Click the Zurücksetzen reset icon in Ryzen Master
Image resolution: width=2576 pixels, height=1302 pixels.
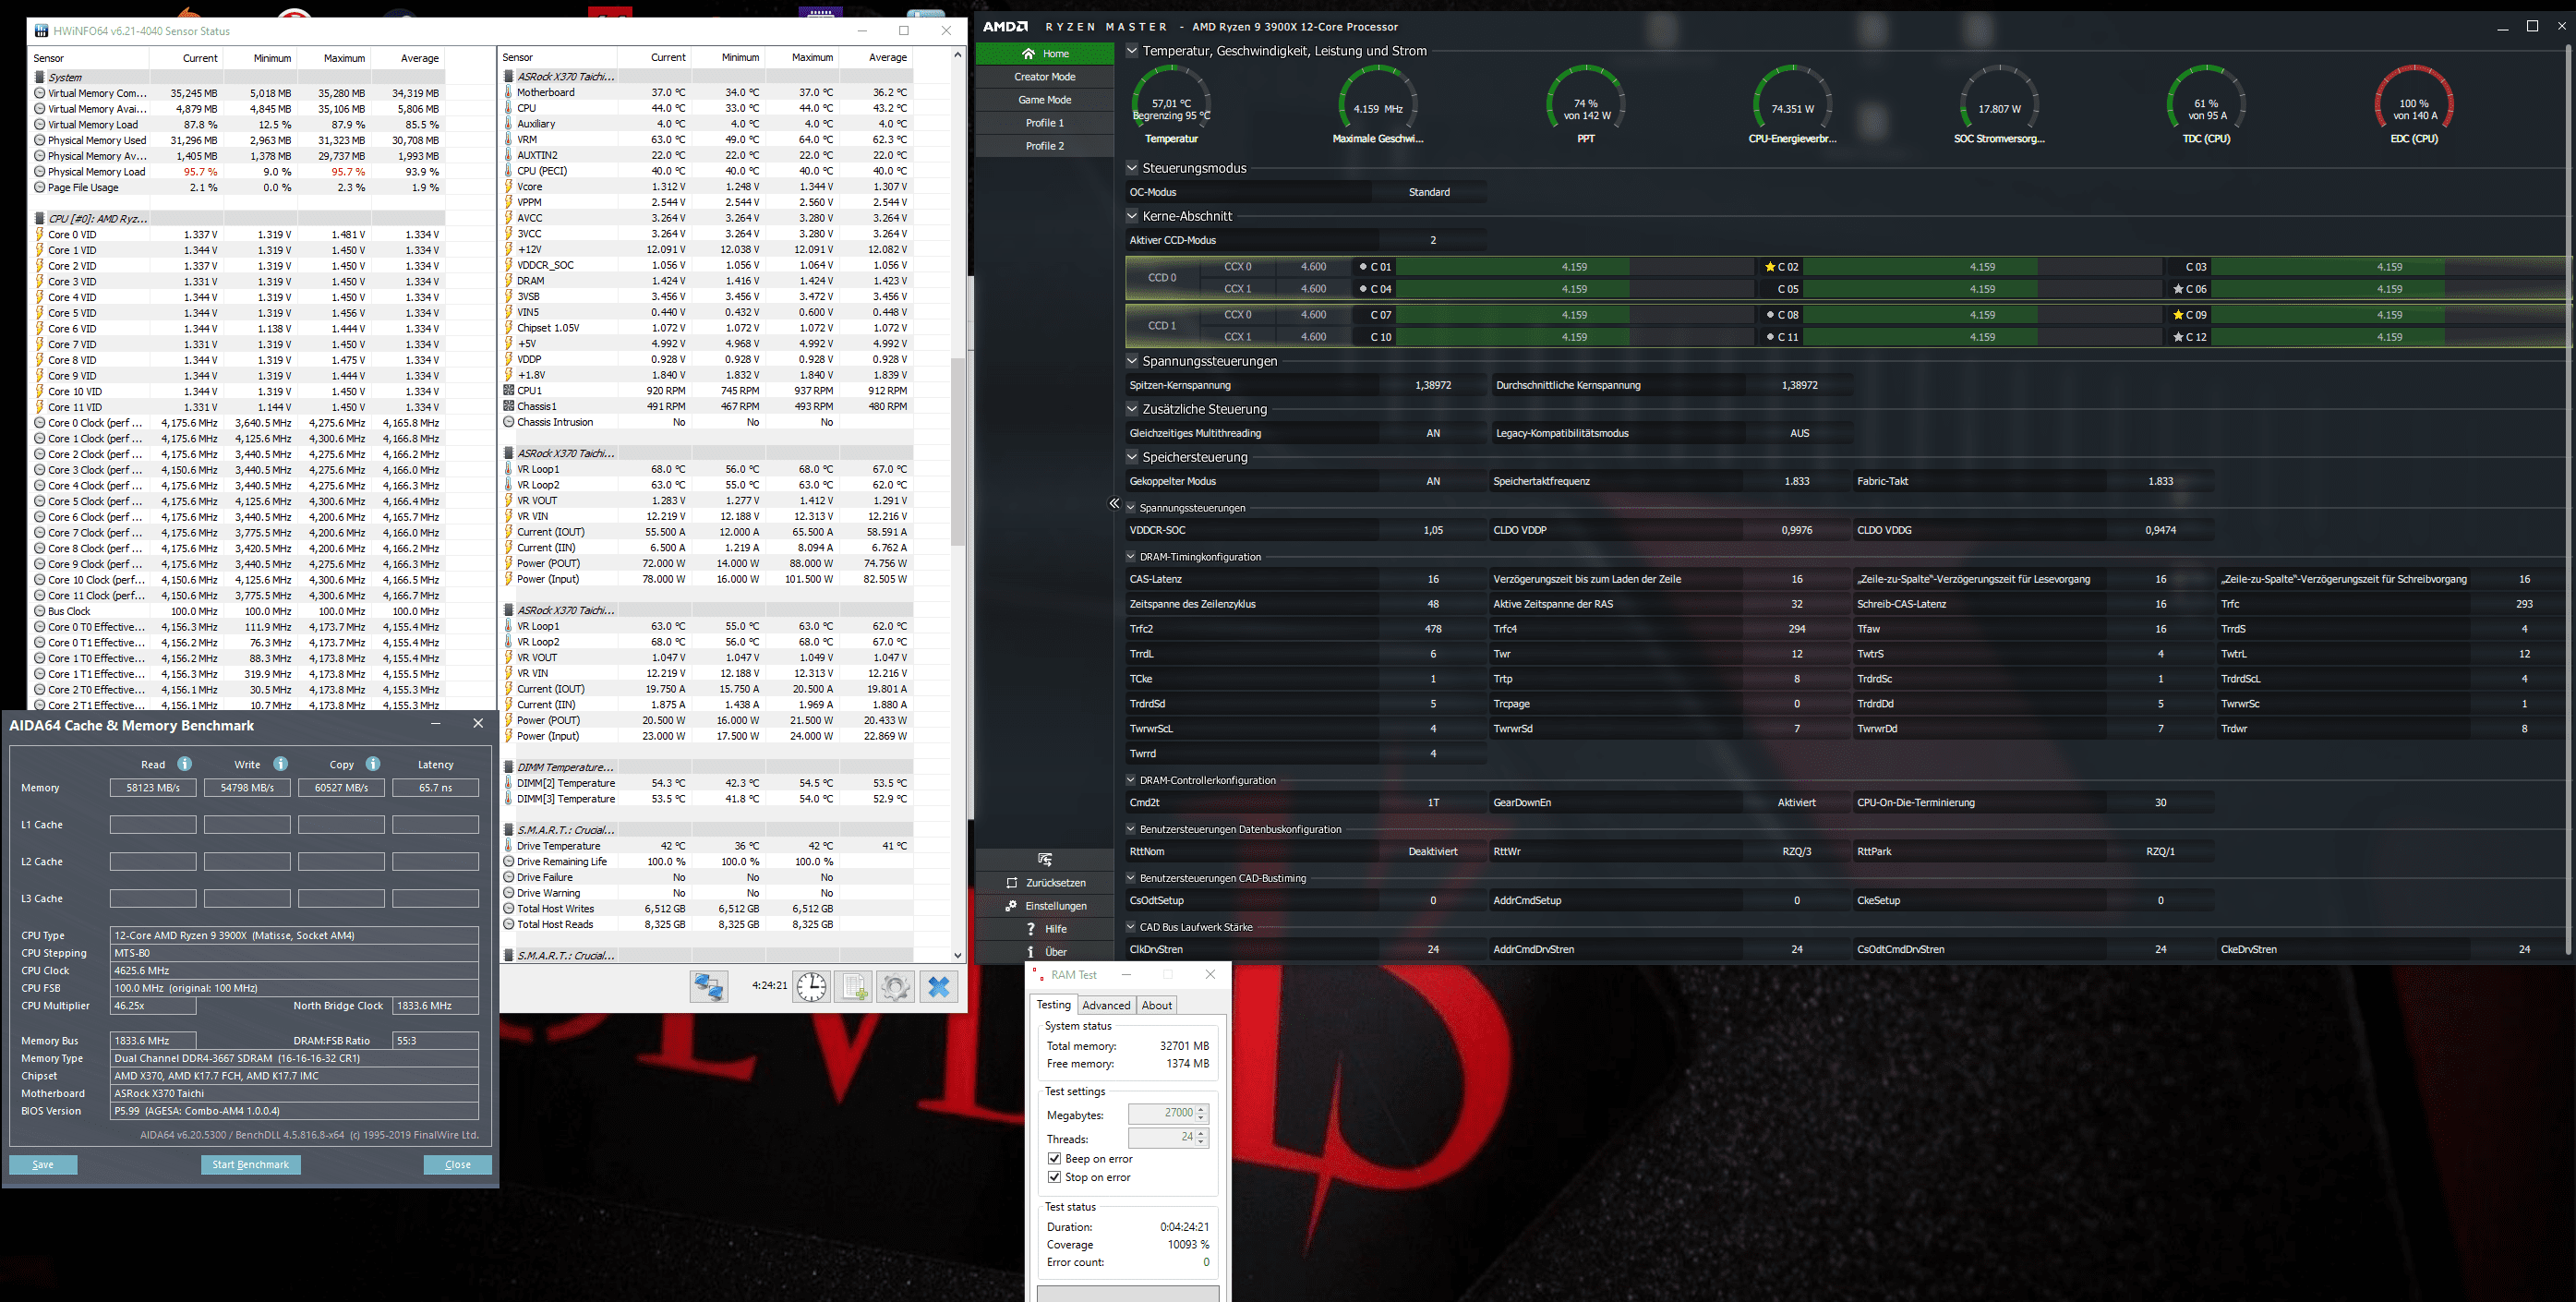point(1011,882)
